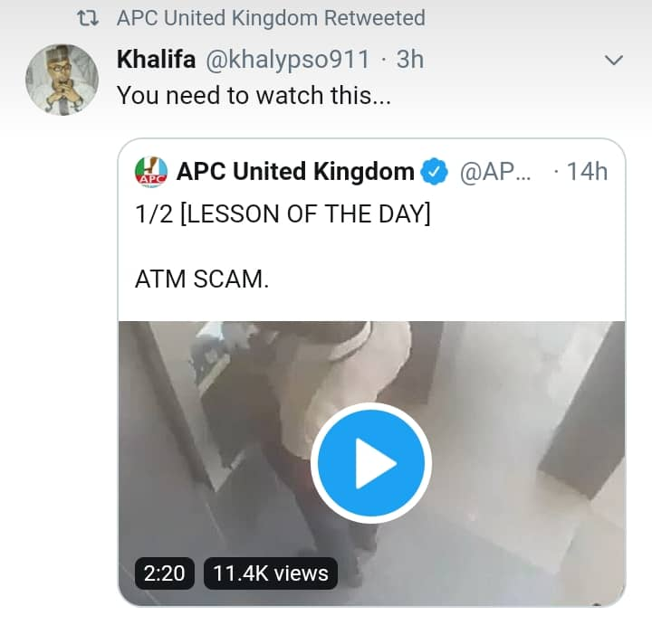652x625 pixels.
Task: Select the "You need to watch this..." text
Action: pos(254,95)
